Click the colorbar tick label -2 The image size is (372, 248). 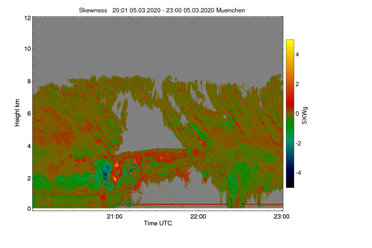(x=298, y=143)
